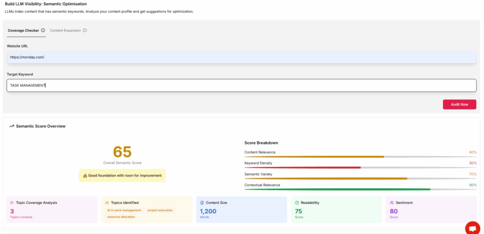
Task: Click the Contextual Relevance green bar
Action: (337, 189)
